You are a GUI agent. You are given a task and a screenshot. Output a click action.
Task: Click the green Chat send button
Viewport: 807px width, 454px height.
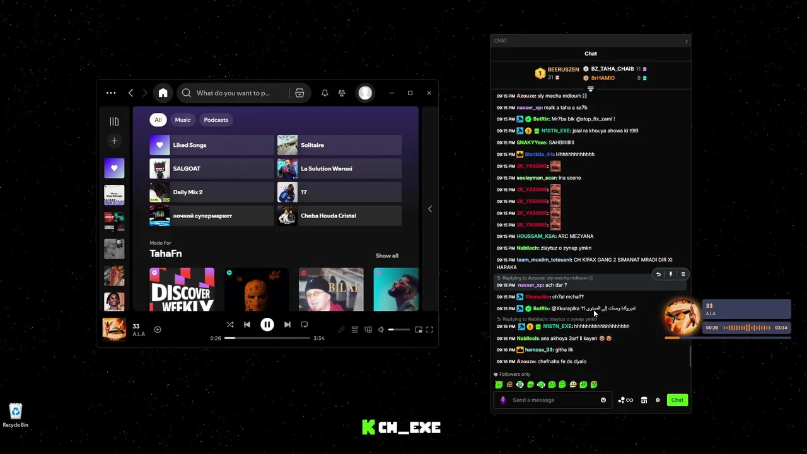677,400
